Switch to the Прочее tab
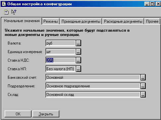Viewport: 161px width, 120px height. tap(152, 21)
